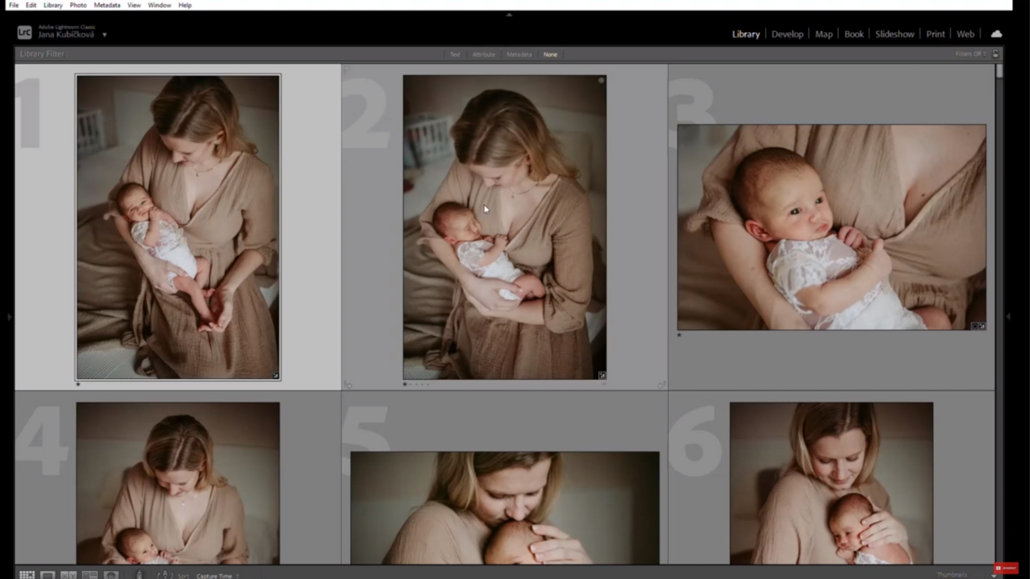Switch to the Library module
The height and width of the screenshot is (579, 1030).
click(746, 34)
